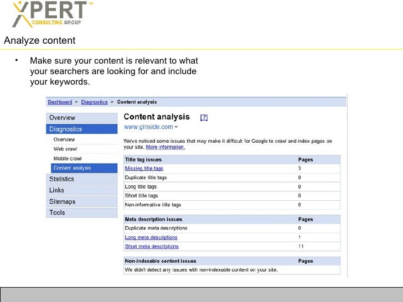Image resolution: width=403 pixels, height=302 pixels.
Task: Open the Tools sidebar section
Action: point(82,212)
